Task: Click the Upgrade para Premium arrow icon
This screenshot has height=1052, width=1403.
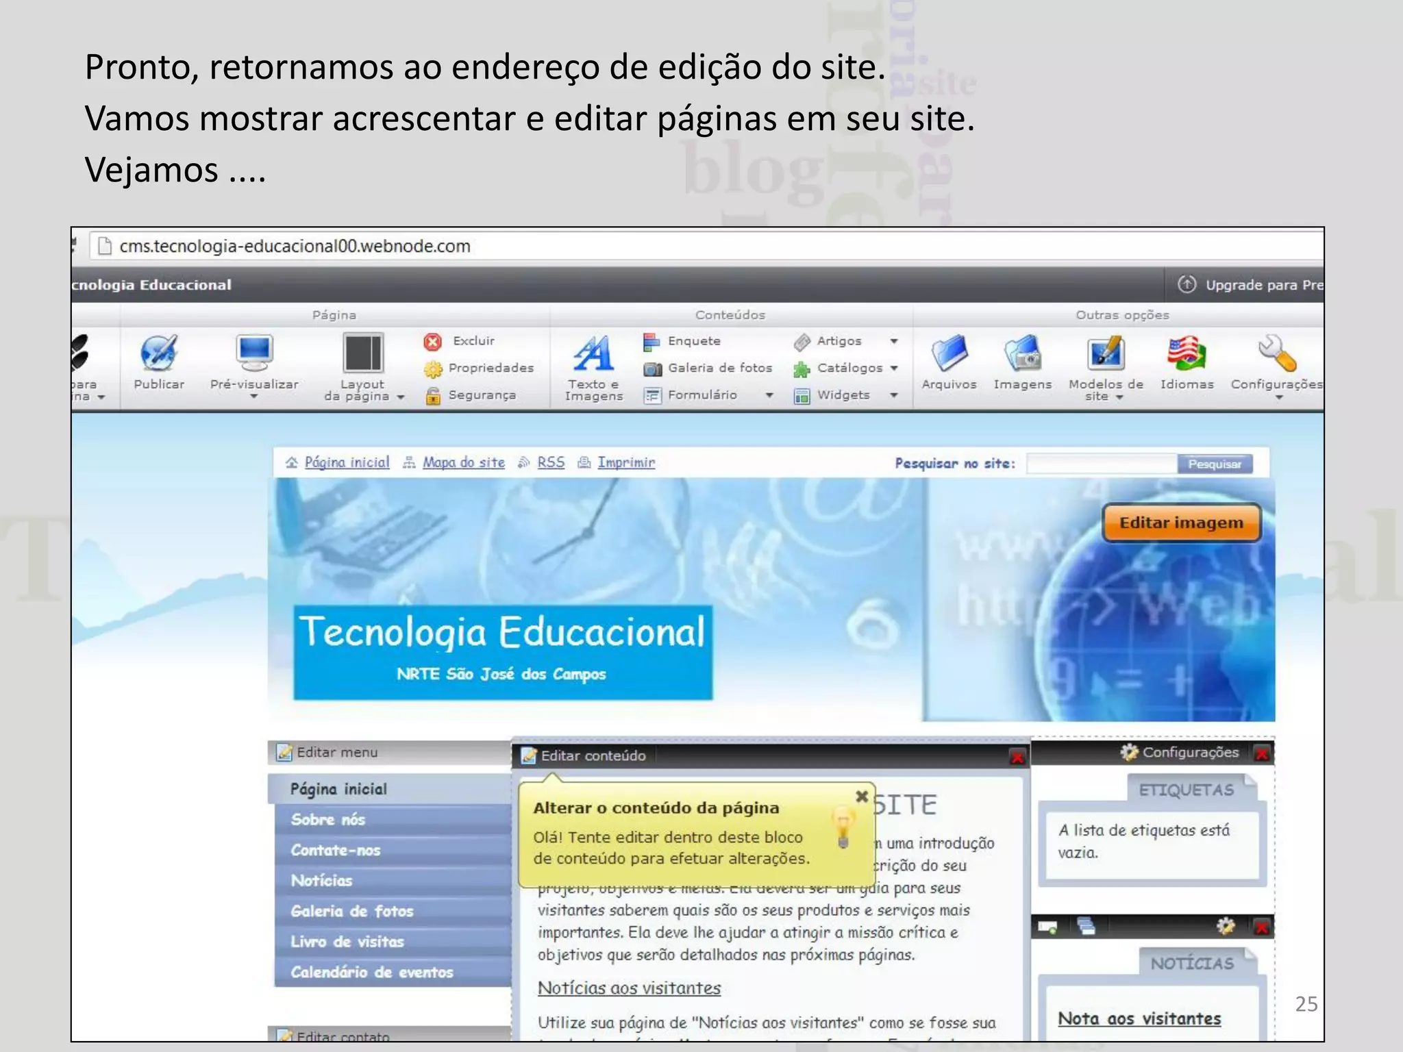Action: tap(1187, 284)
